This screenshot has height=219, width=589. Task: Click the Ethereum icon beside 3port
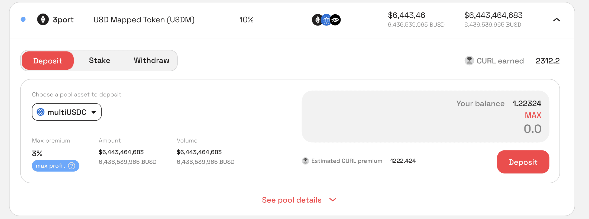[43, 20]
